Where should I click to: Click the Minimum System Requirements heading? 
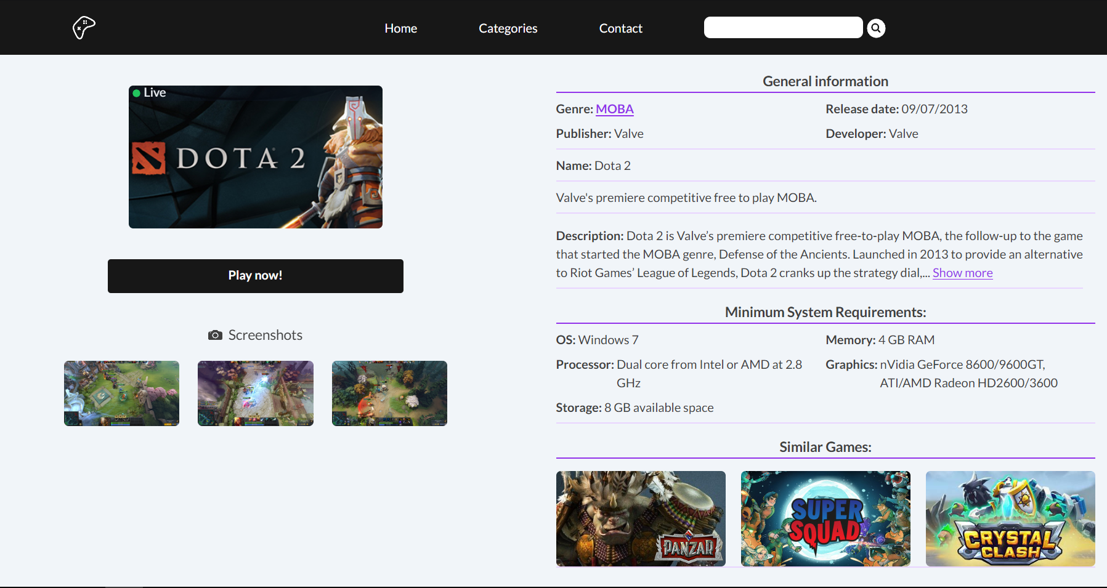tap(825, 312)
